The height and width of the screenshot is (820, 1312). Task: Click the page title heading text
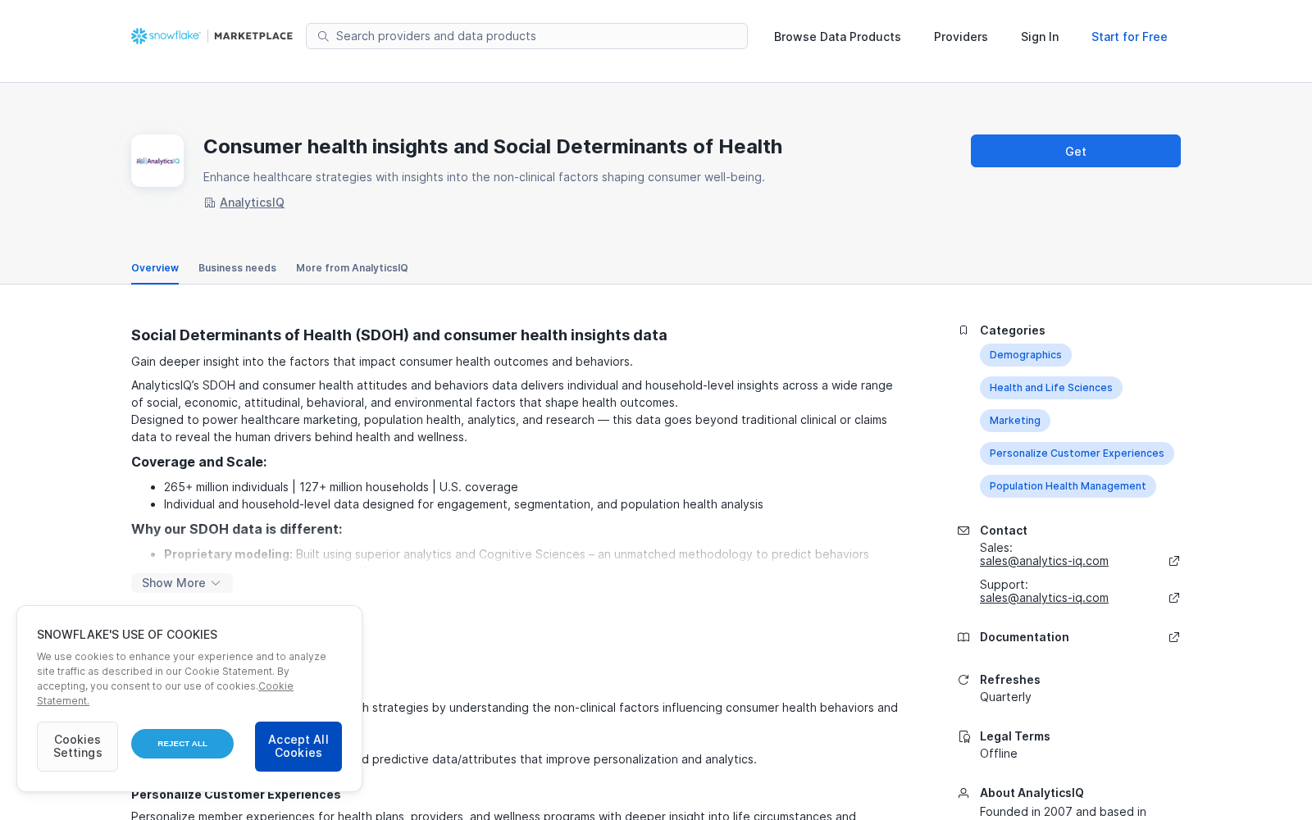tap(493, 147)
